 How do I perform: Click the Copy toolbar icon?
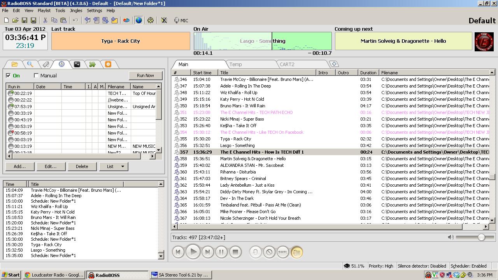[x=54, y=20]
